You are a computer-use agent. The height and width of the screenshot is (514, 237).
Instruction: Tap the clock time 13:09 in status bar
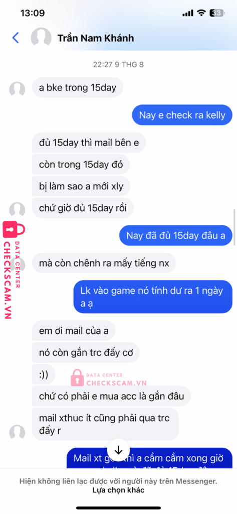click(33, 13)
